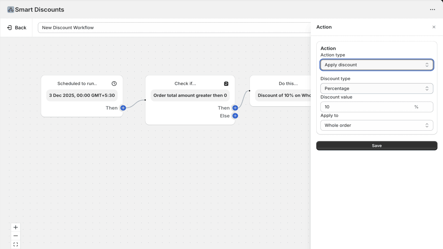Open the Apply to Whole order dropdown
This screenshot has height=249, width=443.
tap(377, 125)
